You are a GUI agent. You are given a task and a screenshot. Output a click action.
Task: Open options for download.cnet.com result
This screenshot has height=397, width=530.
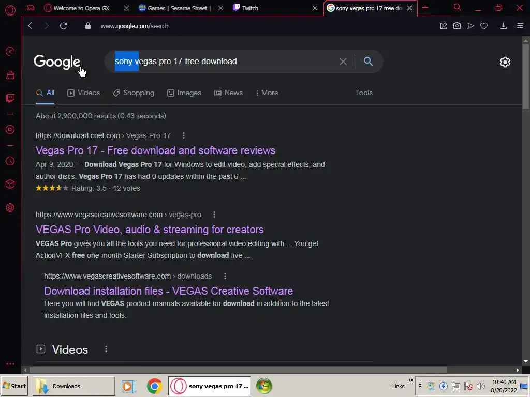[x=184, y=135]
